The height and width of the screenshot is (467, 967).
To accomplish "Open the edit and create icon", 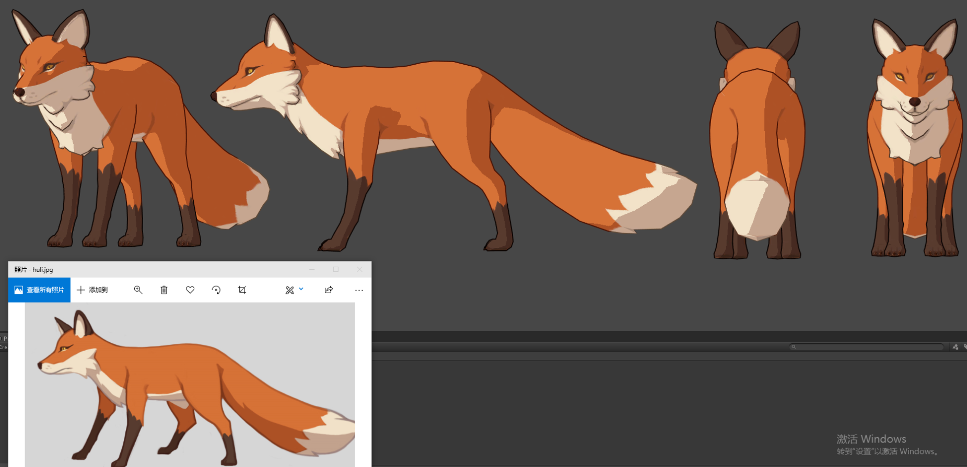I will tap(289, 290).
